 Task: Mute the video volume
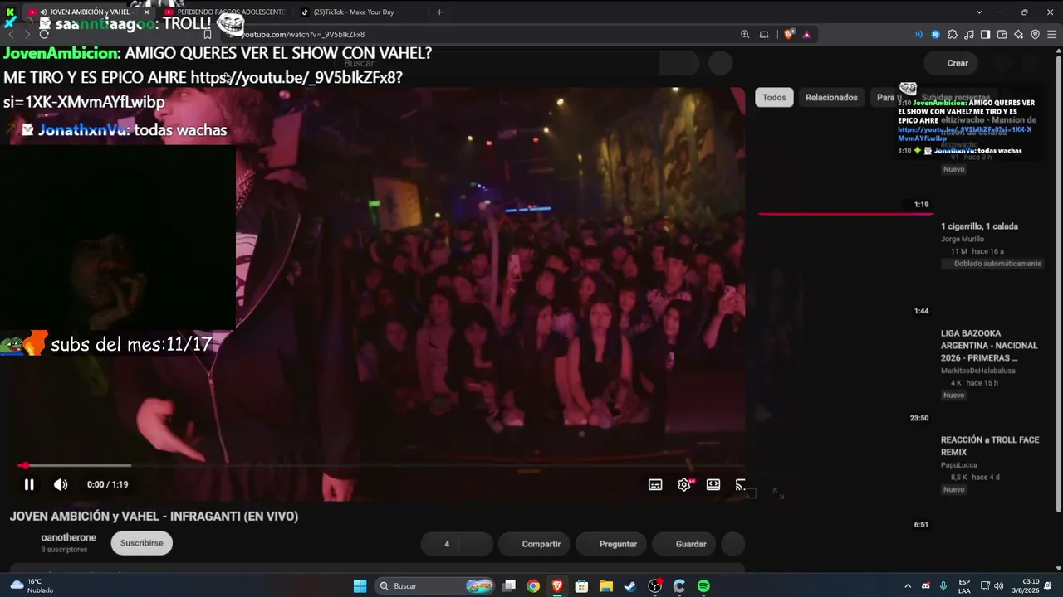pyautogui.click(x=61, y=484)
